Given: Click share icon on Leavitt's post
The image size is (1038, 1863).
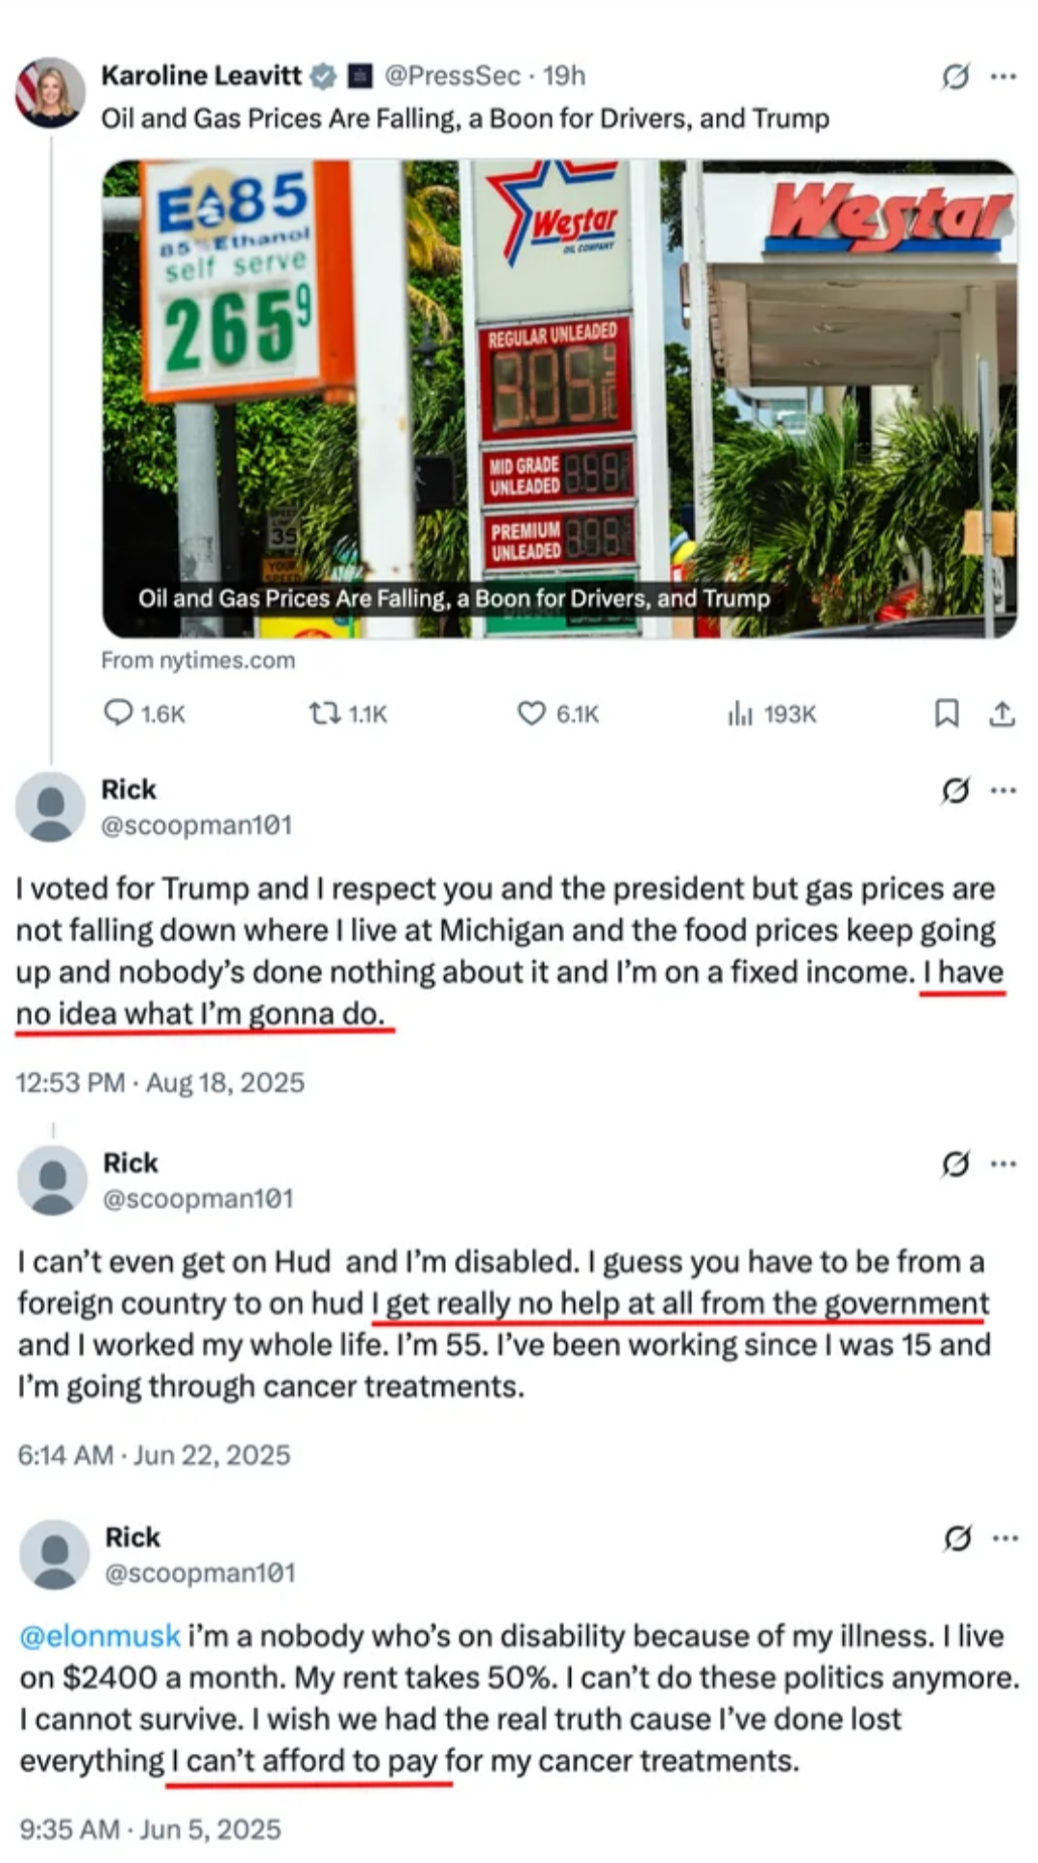Looking at the screenshot, I should pyautogui.click(x=1001, y=713).
